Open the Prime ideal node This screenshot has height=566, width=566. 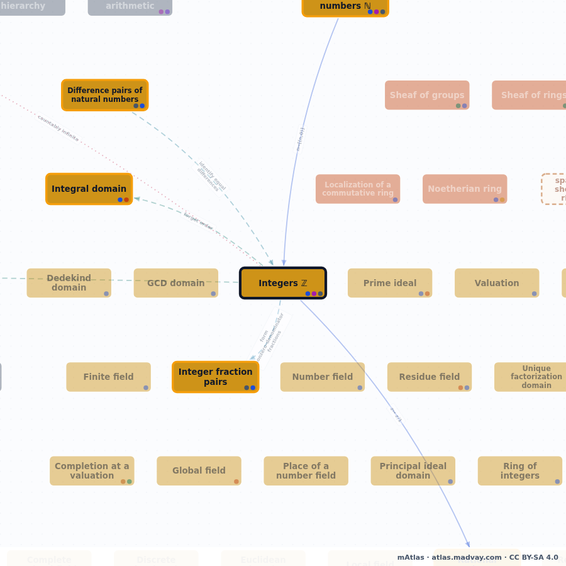pyautogui.click(x=390, y=283)
